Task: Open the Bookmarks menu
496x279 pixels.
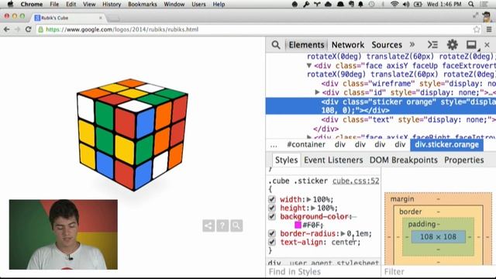Action: click(x=143, y=4)
